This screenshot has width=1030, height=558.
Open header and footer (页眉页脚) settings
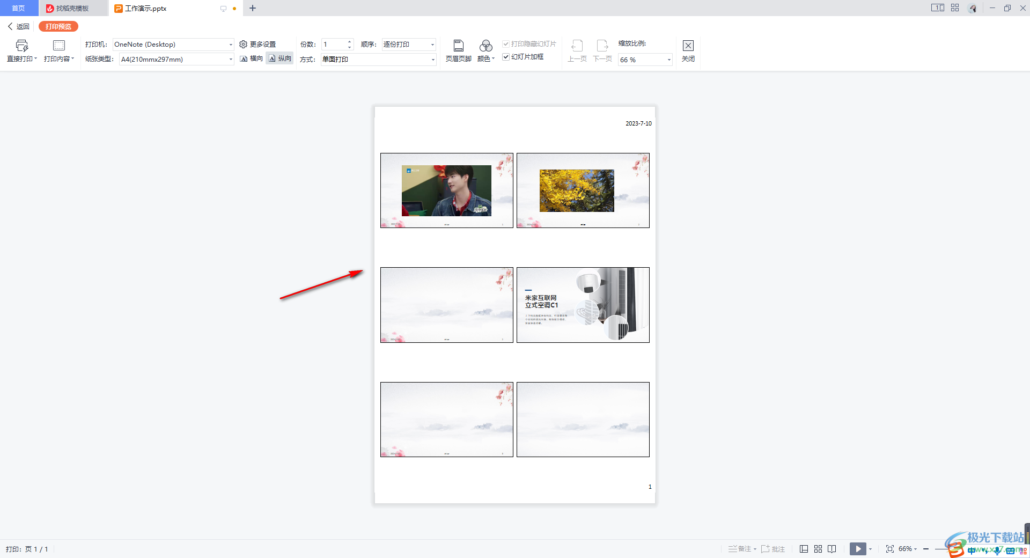[x=459, y=52]
